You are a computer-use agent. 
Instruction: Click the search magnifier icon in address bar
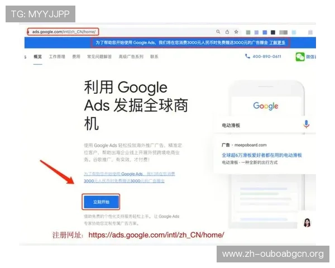[x=218, y=32]
